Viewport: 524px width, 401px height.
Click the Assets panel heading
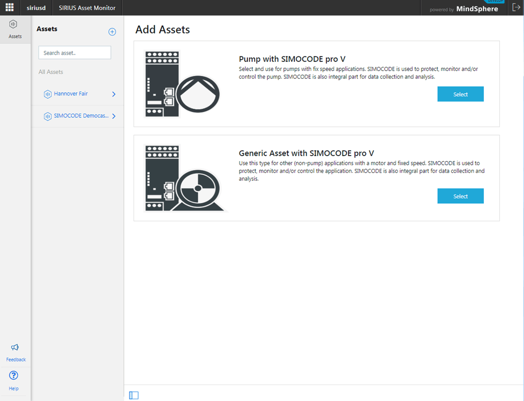[47, 29]
